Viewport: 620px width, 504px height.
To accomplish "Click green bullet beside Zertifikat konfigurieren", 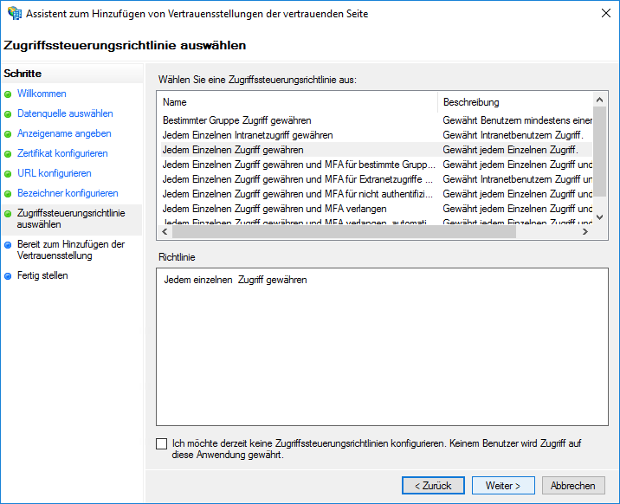I will pyautogui.click(x=8, y=154).
